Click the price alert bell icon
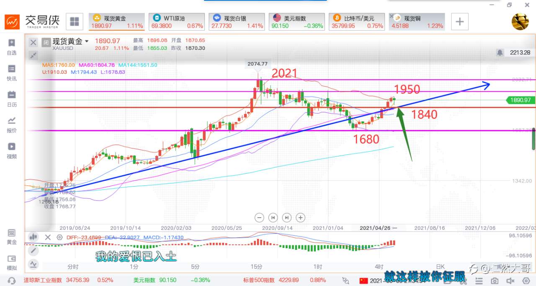Screen dimensions: 536x286 pos(500,52)
